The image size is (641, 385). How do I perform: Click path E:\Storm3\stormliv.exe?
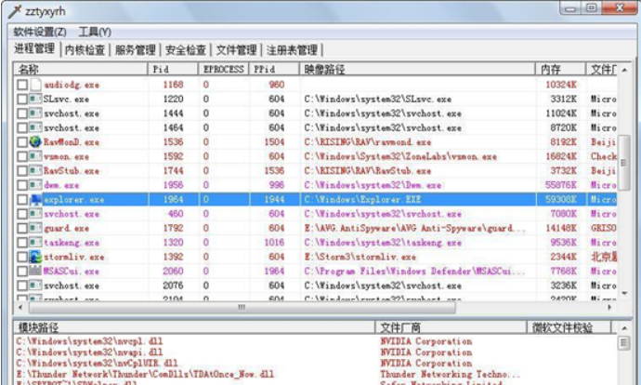point(360,257)
